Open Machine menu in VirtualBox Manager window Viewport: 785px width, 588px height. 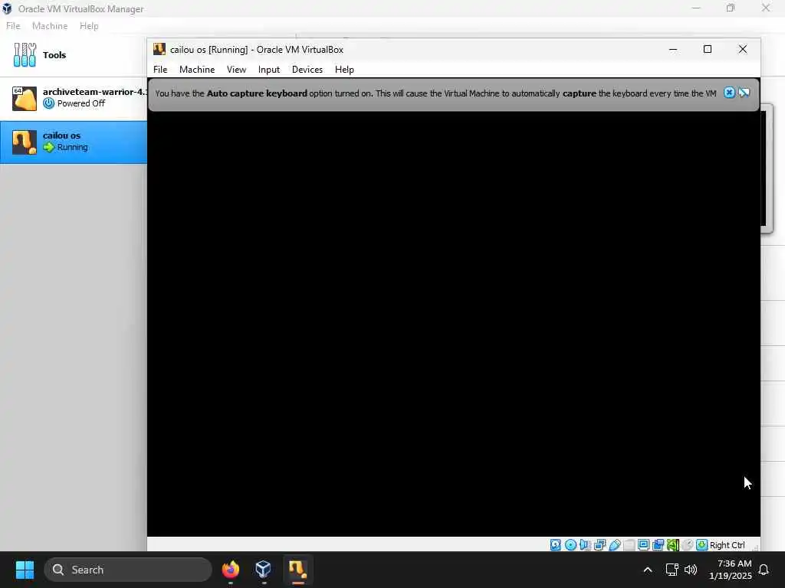click(50, 26)
